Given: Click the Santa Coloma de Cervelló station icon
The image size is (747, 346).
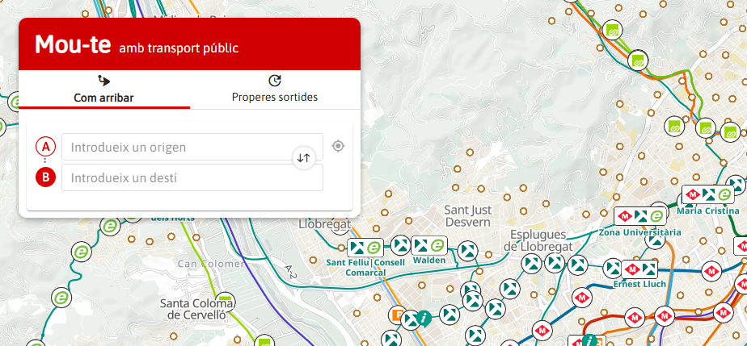Looking at the screenshot, I should coord(225,300).
